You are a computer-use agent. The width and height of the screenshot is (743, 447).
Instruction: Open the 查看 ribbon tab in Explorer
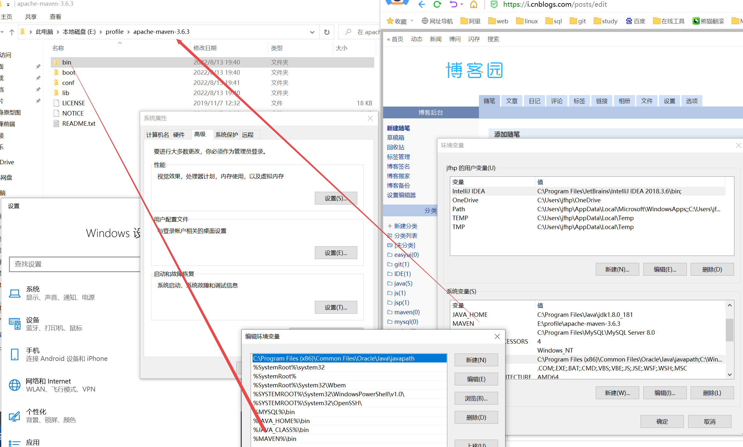point(56,17)
